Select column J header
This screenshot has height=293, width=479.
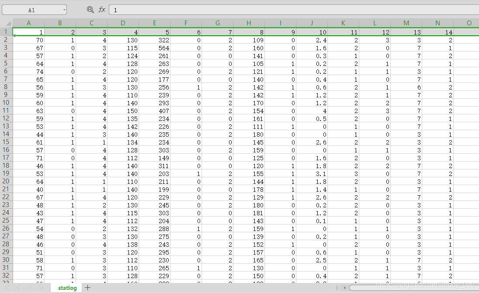(312, 23)
